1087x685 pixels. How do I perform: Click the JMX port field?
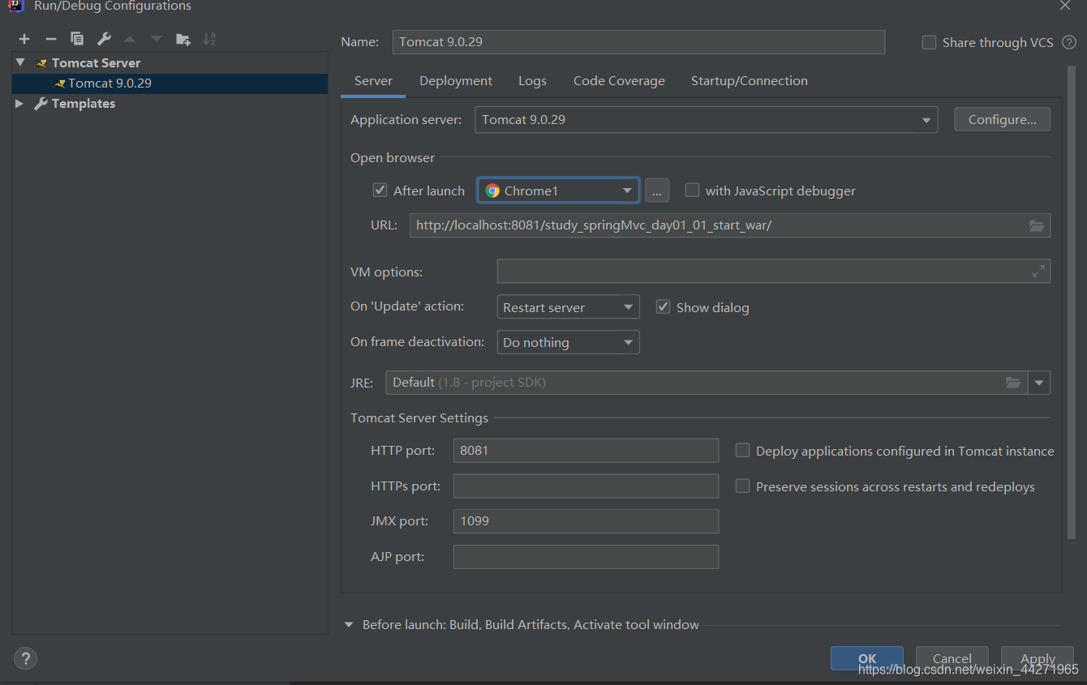click(x=586, y=521)
